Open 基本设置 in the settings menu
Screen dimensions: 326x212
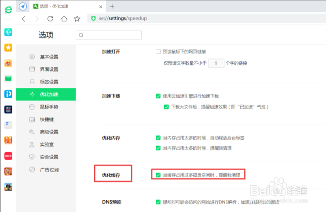pos(46,57)
